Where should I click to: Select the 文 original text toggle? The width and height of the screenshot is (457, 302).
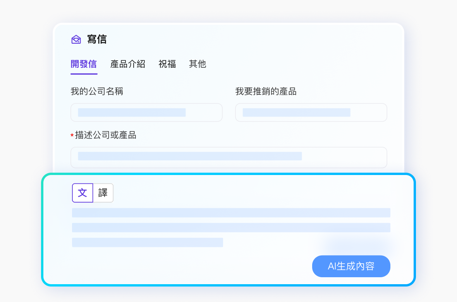coord(82,192)
